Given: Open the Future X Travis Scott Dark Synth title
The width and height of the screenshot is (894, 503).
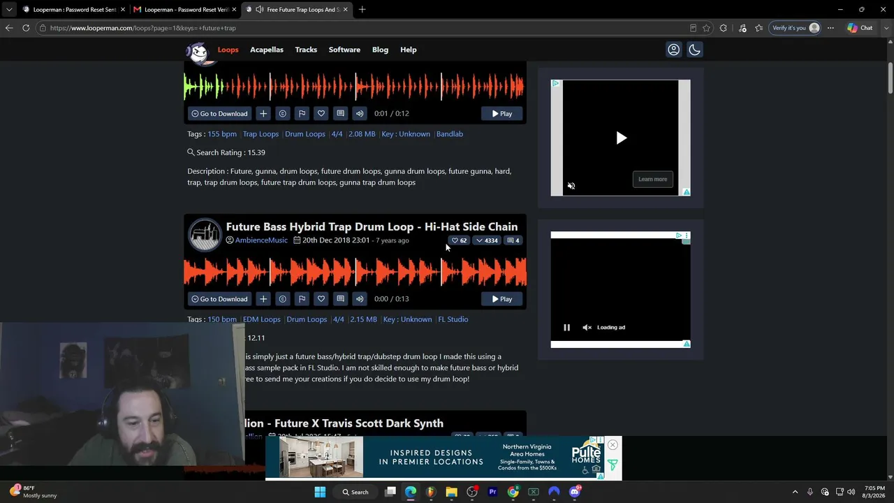Looking at the screenshot, I should point(344,423).
